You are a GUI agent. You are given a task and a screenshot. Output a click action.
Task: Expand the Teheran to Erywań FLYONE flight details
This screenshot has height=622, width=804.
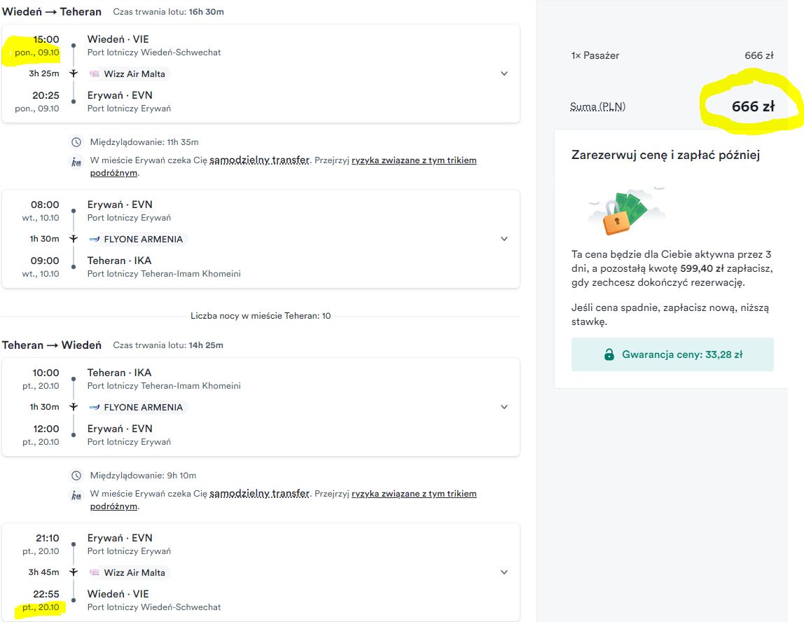pyautogui.click(x=504, y=407)
